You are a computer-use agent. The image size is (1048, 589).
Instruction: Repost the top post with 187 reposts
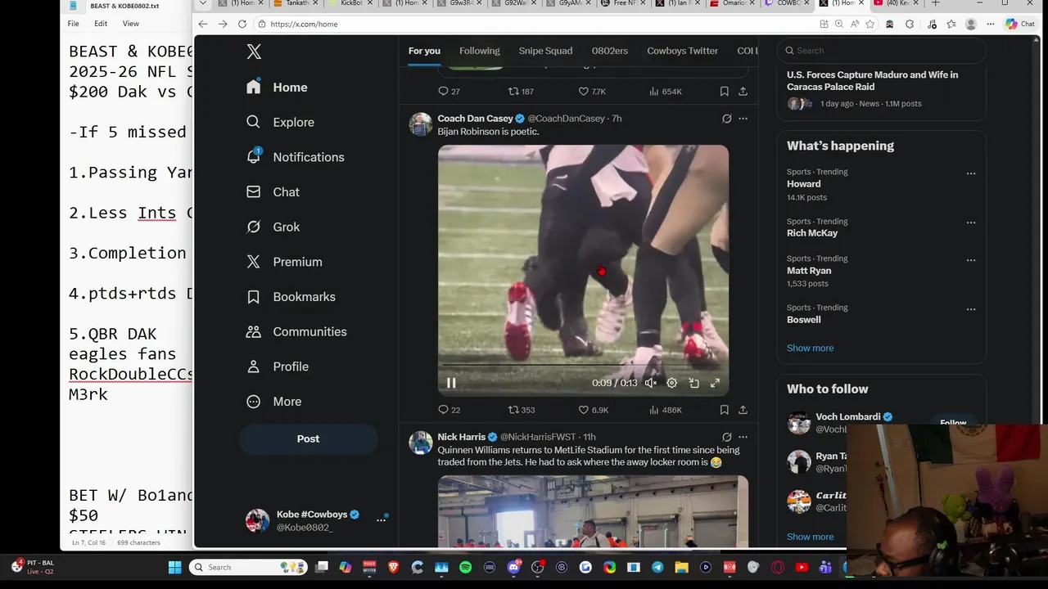521,92
